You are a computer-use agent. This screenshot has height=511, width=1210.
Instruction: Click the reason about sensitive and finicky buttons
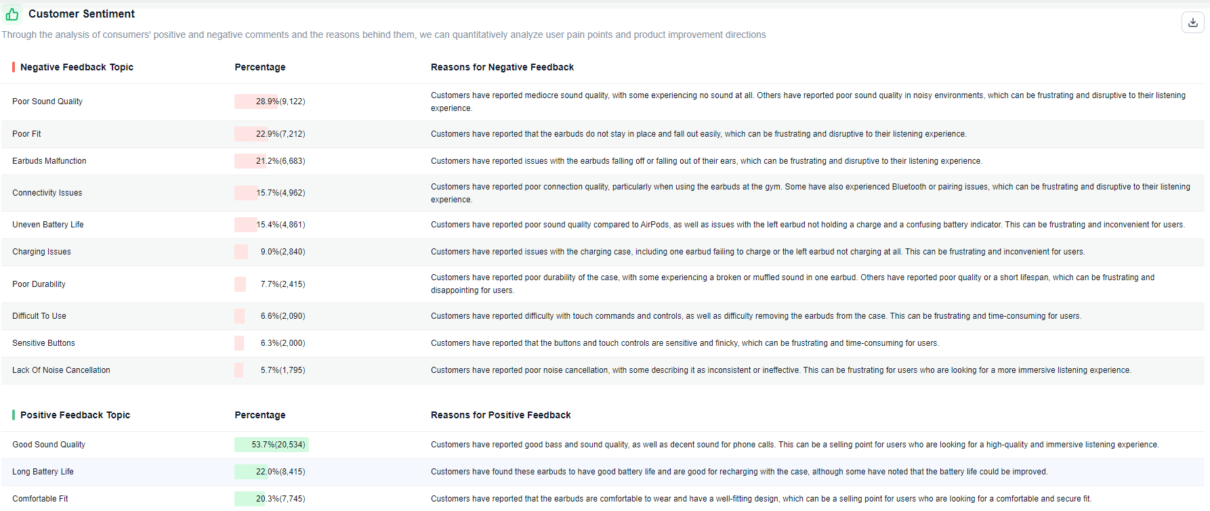[x=685, y=343]
